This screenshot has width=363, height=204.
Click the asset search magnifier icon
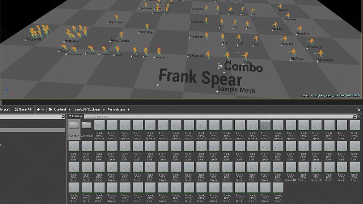[x=354, y=117]
